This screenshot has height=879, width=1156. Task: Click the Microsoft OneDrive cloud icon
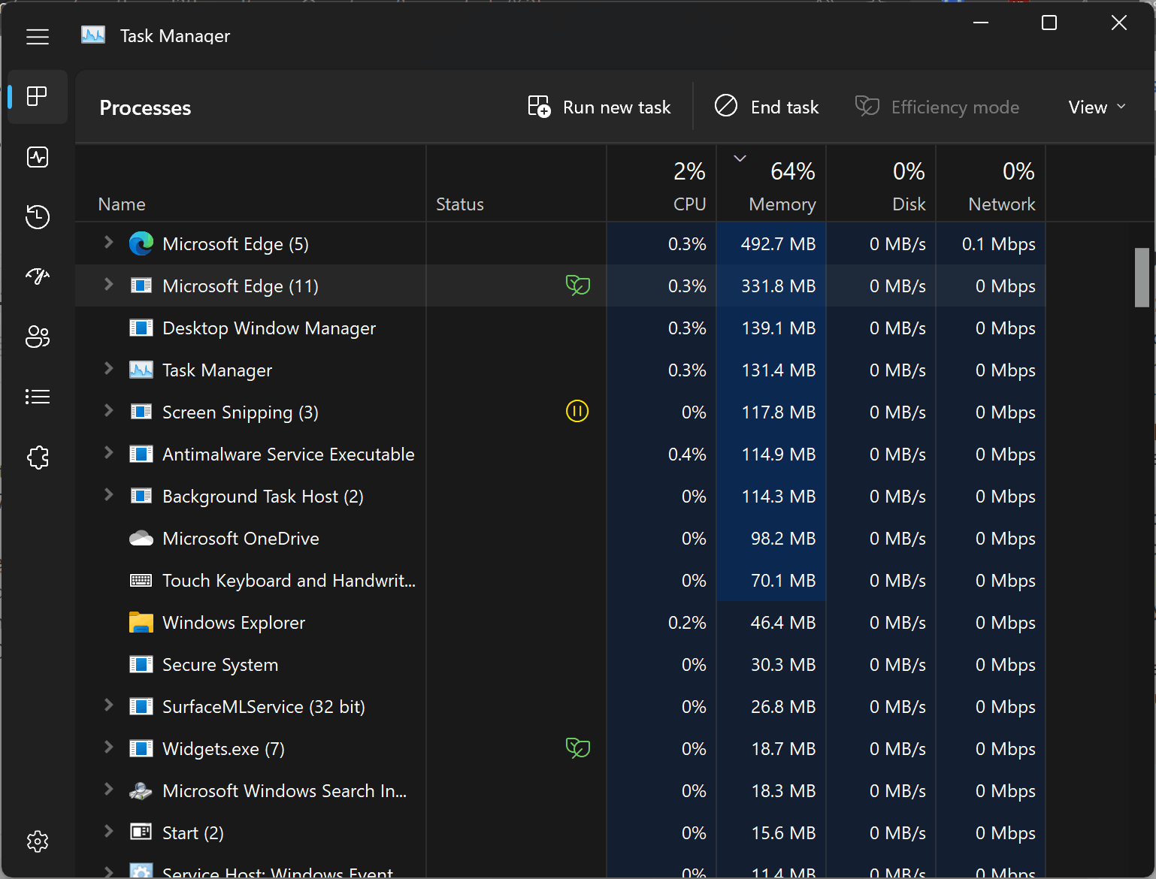[x=141, y=538]
